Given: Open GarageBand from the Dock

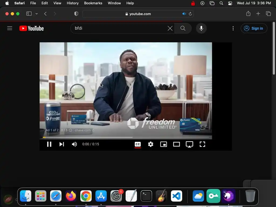Looking at the screenshot, I should click(161, 196).
